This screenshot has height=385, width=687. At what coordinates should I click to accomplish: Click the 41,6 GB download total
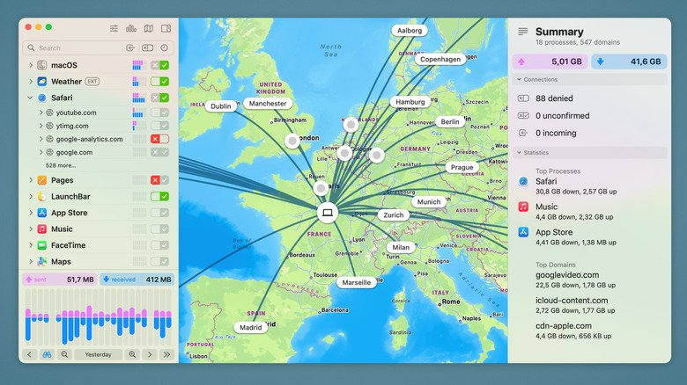629,62
